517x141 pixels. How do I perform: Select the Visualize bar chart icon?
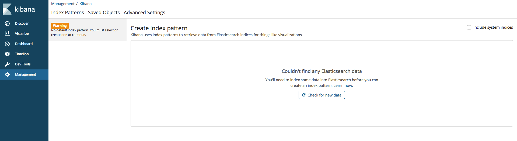(x=7, y=34)
